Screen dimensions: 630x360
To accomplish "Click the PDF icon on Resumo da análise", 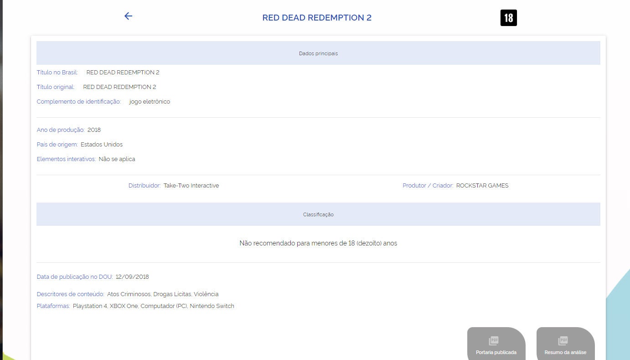I will click(563, 340).
